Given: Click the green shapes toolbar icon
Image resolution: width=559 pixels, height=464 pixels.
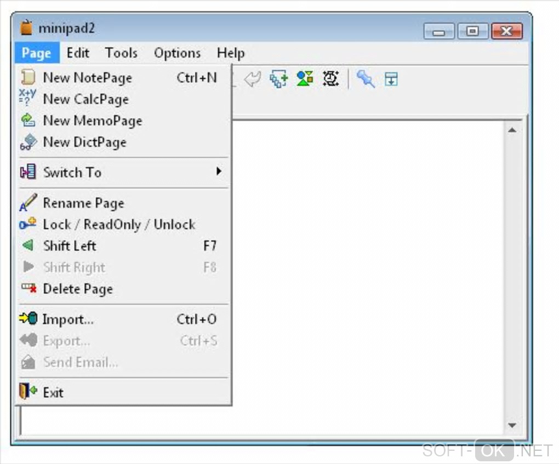Looking at the screenshot, I should (x=305, y=78).
